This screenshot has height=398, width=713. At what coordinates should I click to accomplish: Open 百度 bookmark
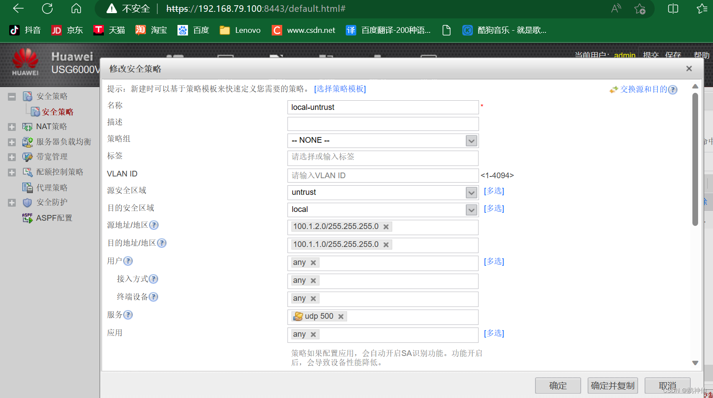point(193,30)
